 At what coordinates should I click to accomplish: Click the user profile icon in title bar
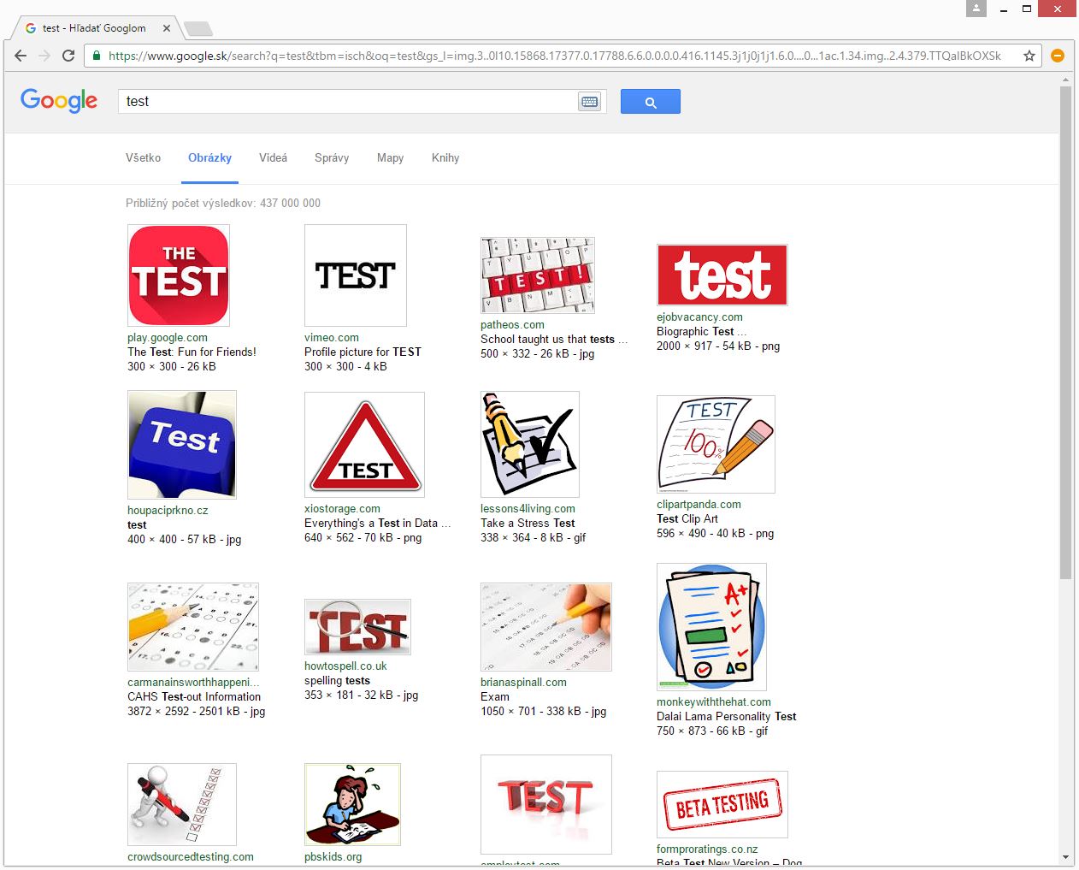[x=976, y=9]
